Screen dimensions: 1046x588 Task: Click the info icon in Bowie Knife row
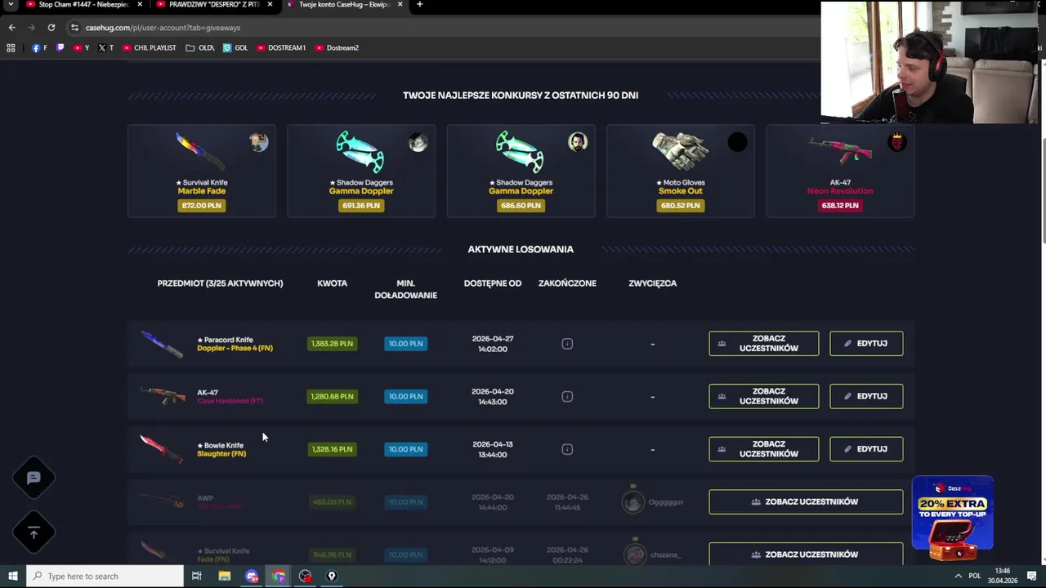click(x=567, y=449)
